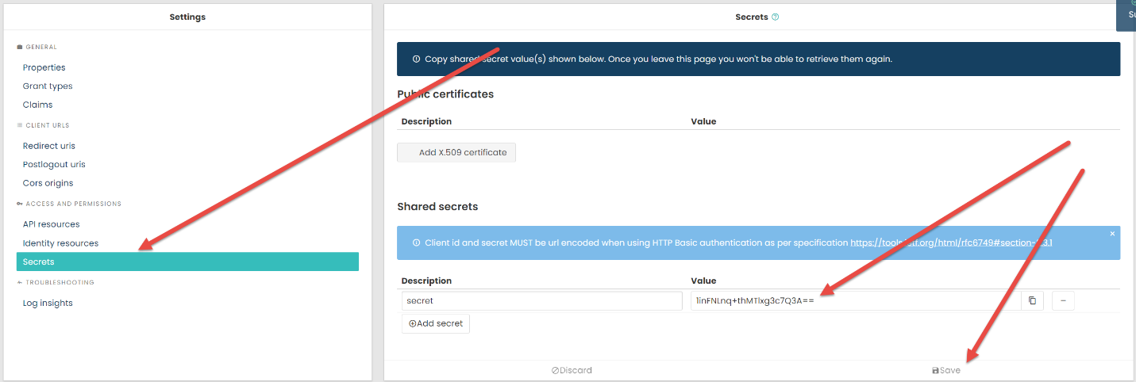Open Properties settings page
1136x382 pixels.
[x=44, y=67]
